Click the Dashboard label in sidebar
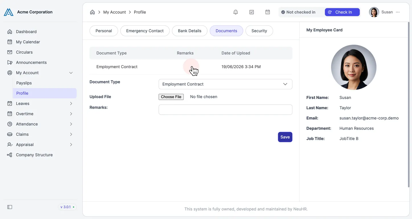The width and height of the screenshot is (412, 219). [x=26, y=32]
